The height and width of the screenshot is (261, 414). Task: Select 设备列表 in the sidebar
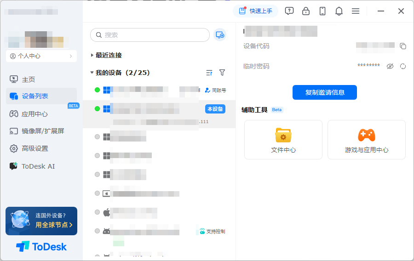coord(41,96)
